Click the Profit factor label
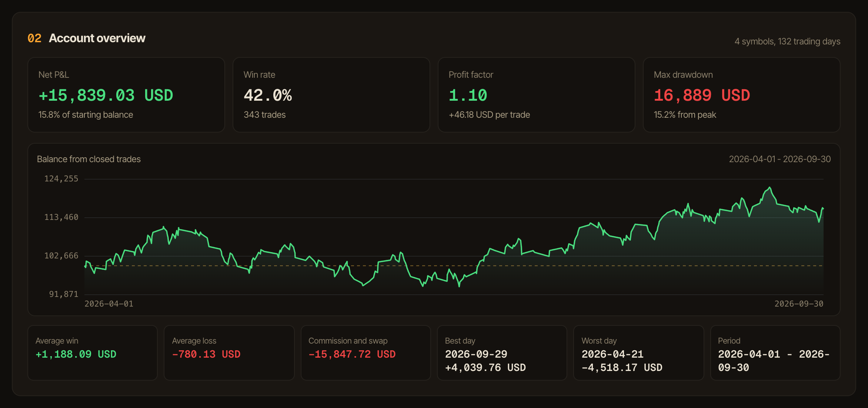This screenshot has height=408, width=868. [x=471, y=75]
